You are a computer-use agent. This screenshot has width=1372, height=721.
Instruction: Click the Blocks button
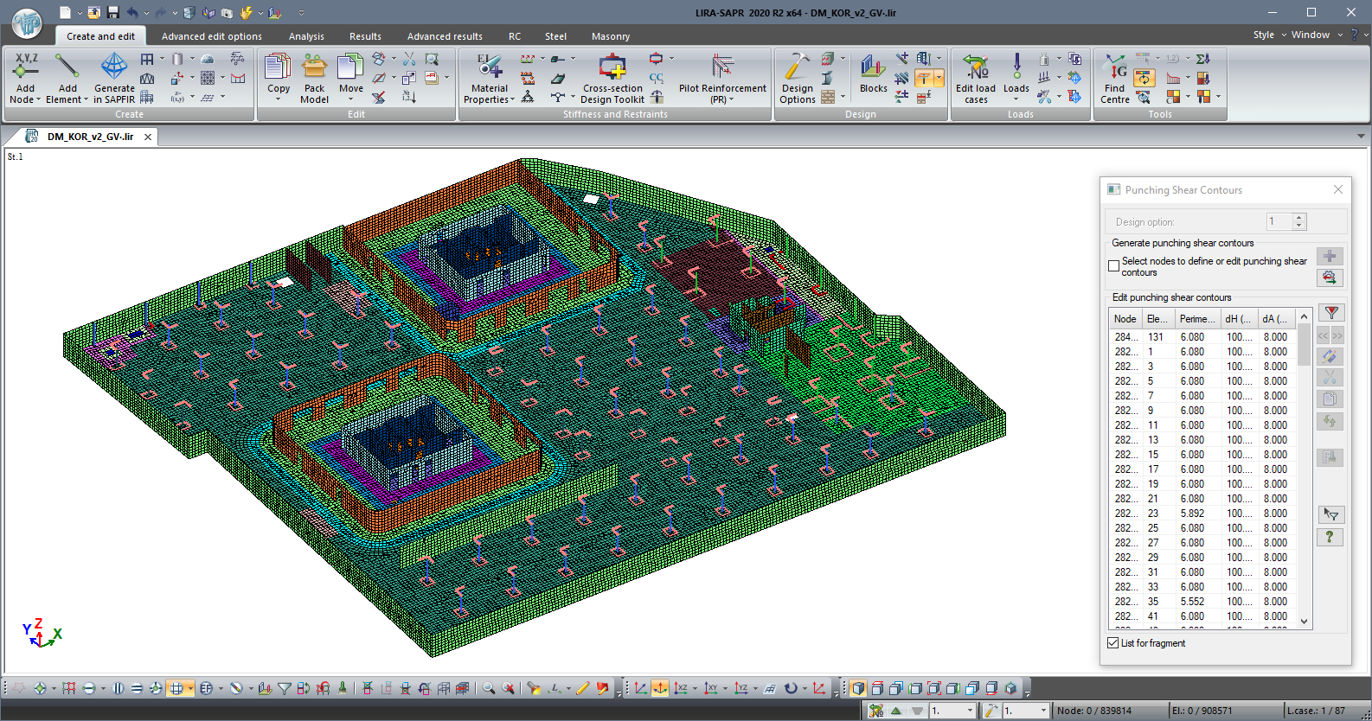(x=873, y=74)
